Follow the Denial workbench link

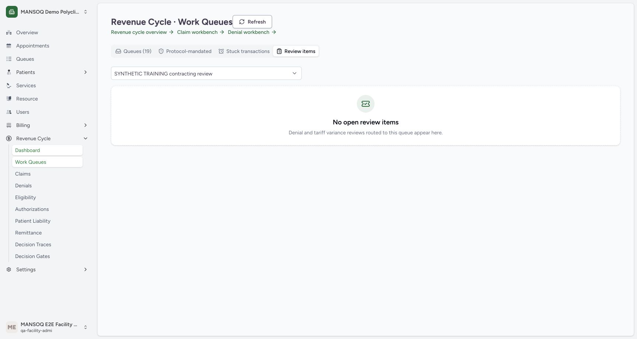pos(252,32)
